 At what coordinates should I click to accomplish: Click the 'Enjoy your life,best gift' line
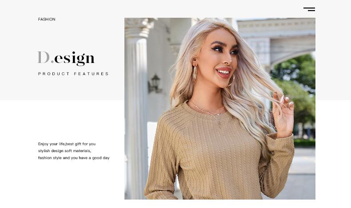pos(67,144)
